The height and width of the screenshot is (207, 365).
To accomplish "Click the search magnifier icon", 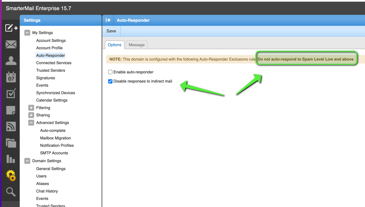I will pos(11,192).
